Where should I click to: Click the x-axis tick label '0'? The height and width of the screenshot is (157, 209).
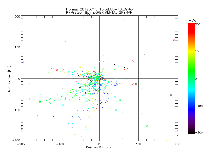click(99, 144)
